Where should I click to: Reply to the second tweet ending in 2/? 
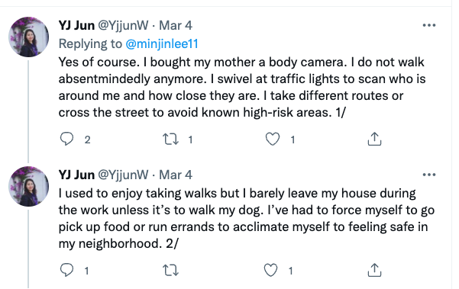[x=66, y=270]
